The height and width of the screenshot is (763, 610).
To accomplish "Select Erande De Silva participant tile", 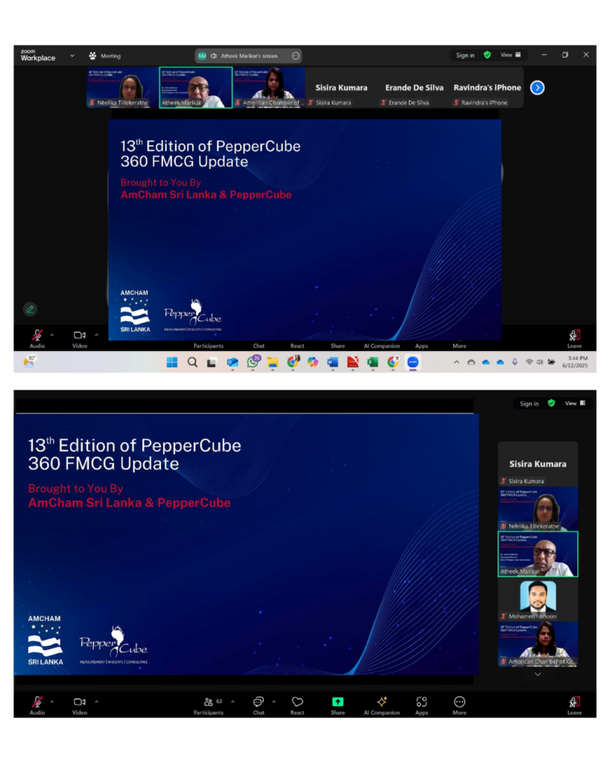I will [x=414, y=88].
